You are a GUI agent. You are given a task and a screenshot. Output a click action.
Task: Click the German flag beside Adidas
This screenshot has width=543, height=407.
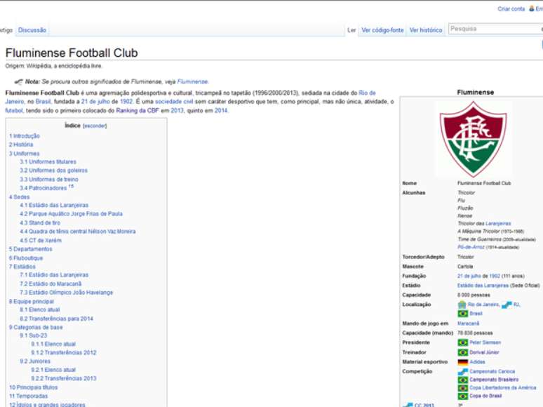(x=463, y=362)
